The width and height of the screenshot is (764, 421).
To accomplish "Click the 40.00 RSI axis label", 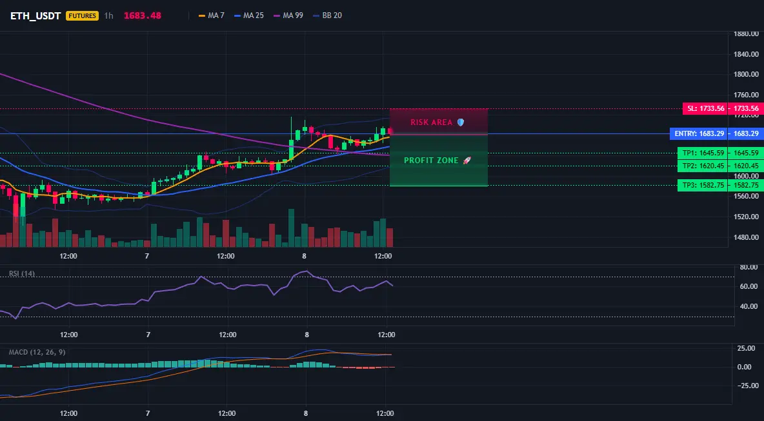I will 749,307.
